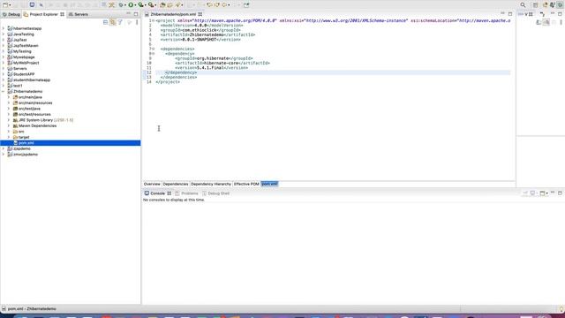Image resolution: width=565 pixels, height=318 pixels.
Task: Select the Mywebpage project
Action: (24, 57)
